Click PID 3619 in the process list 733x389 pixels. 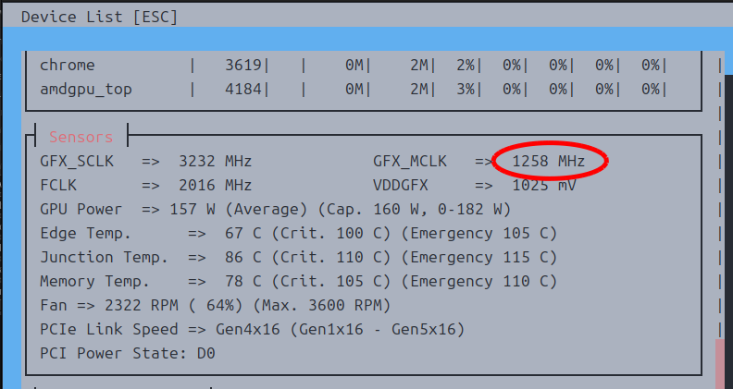[243, 66]
